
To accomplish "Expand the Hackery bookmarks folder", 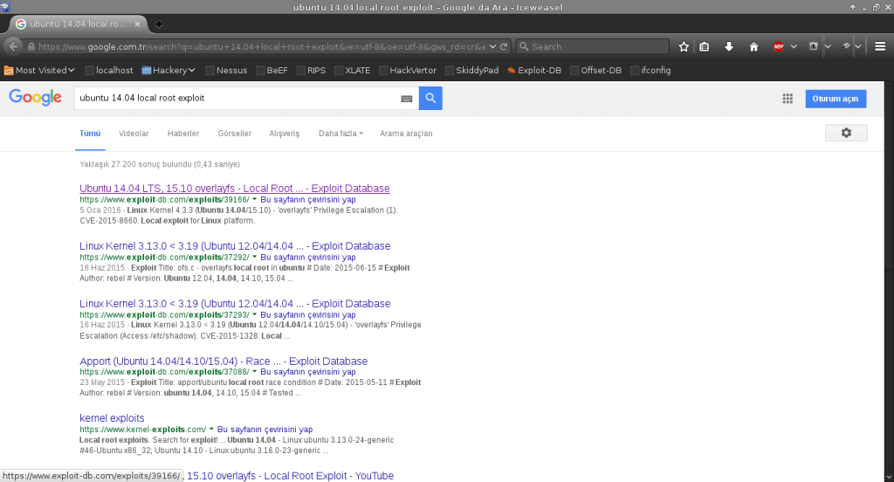I will (168, 70).
